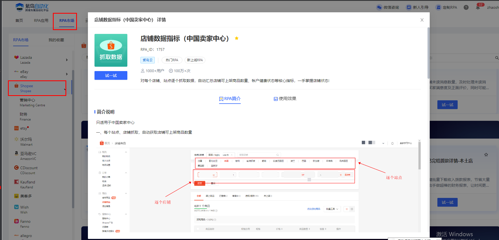Image resolution: width=499 pixels, height=240 pixels.
Task: Click the 1000+用户 user count
Action: 153,71
